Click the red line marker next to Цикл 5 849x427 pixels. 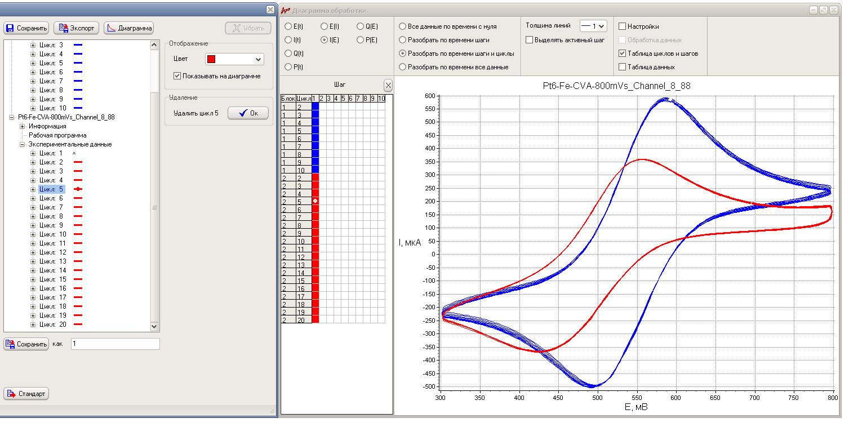tap(78, 189)
